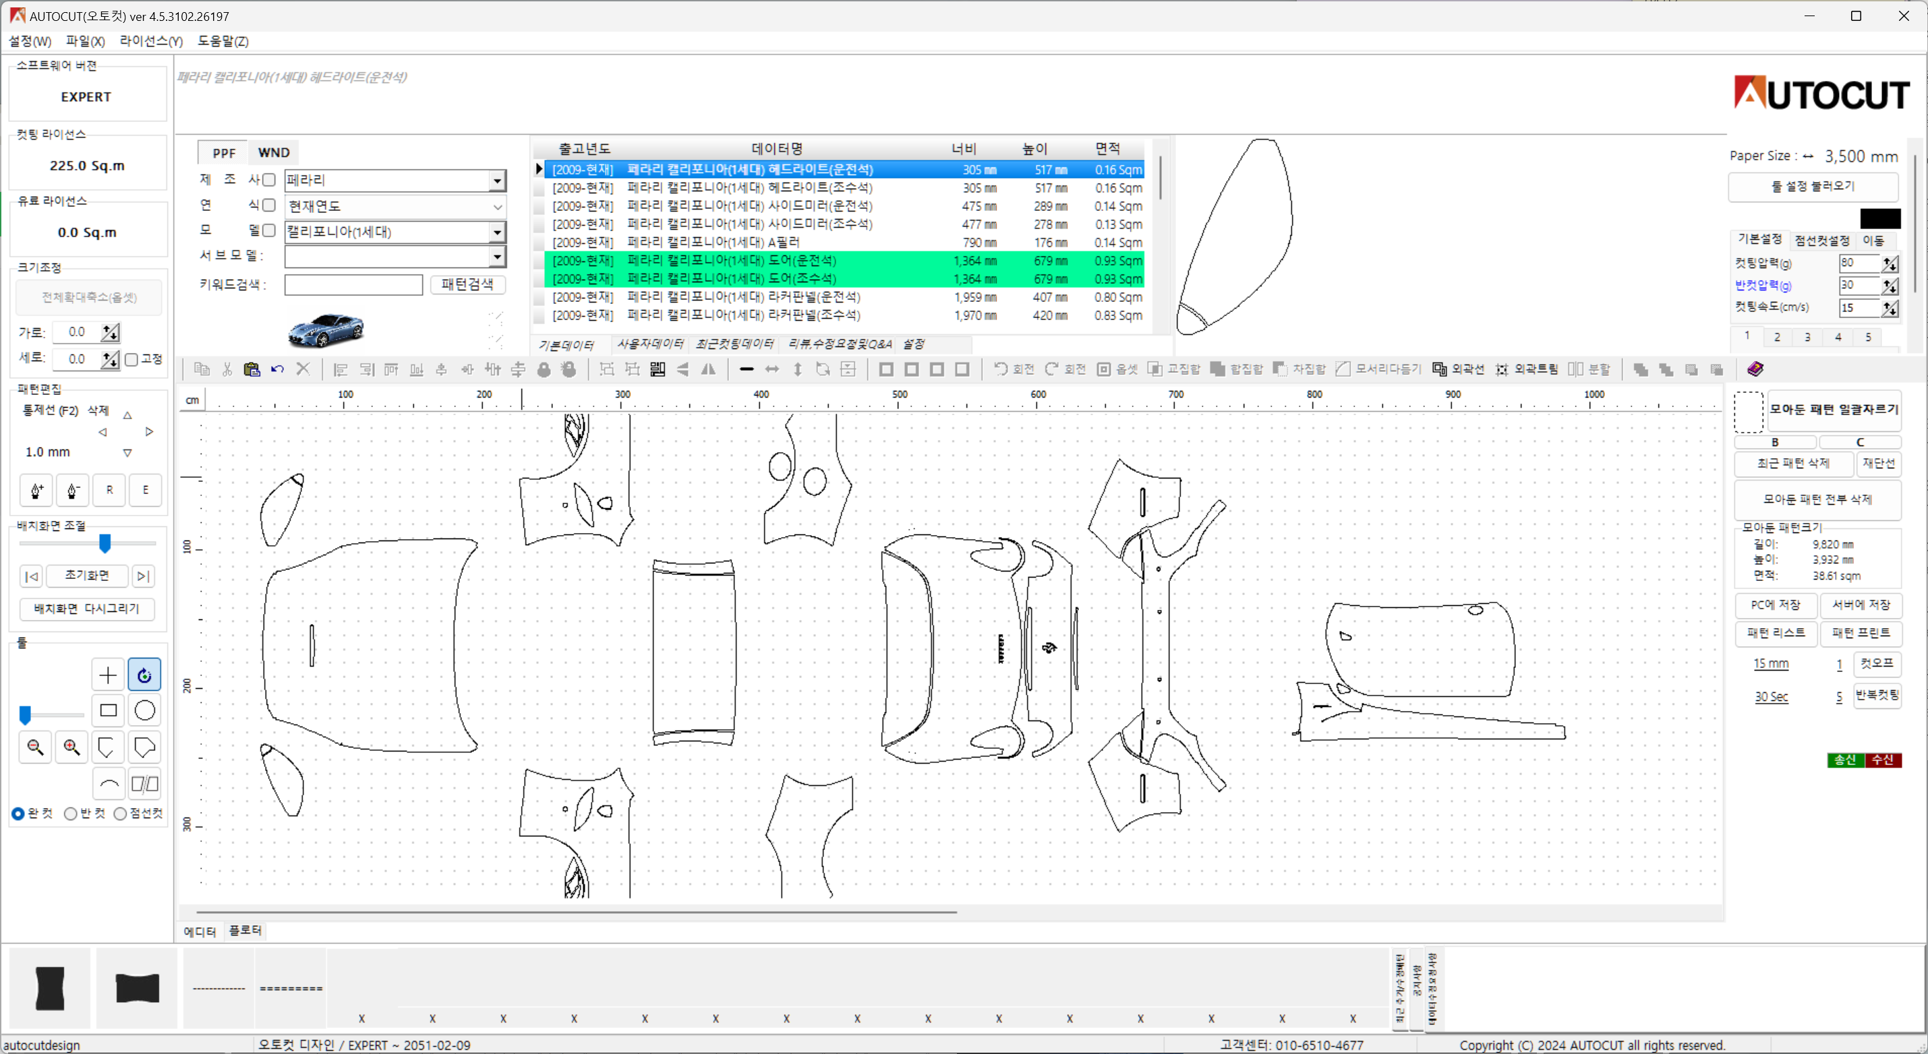Open the 설정(W) menu

pos(30,41)
